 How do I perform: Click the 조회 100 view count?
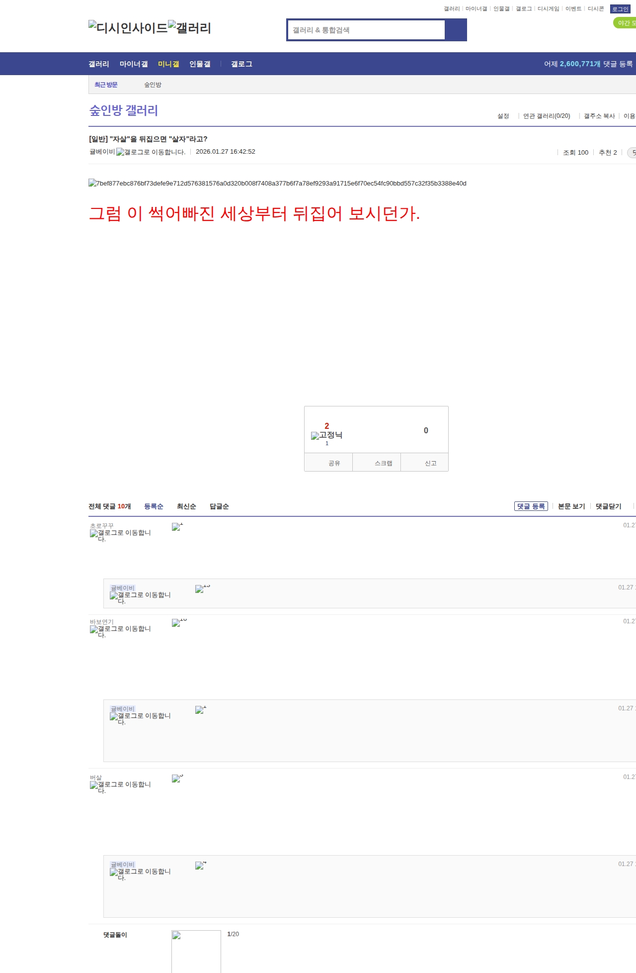(575, 153)
